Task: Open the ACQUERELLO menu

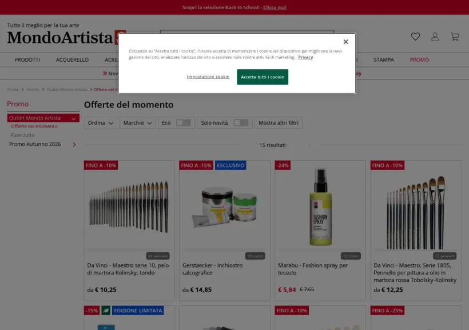Action: 72,60
